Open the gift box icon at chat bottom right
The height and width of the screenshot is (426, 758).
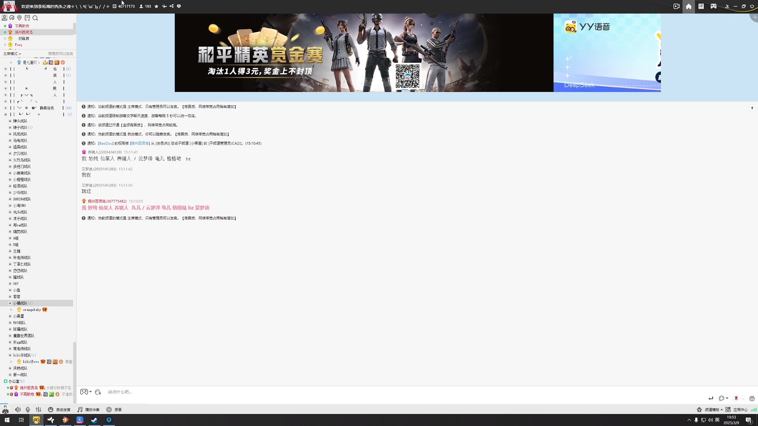pyautogui.click(x=752, y=398)
